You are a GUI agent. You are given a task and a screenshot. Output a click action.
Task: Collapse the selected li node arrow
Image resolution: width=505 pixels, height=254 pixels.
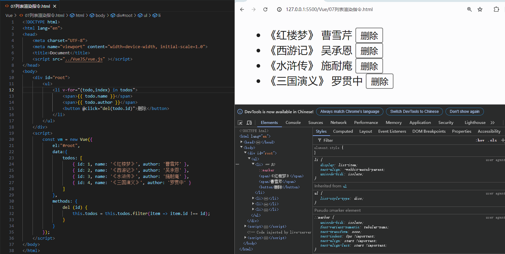[x=253, y=165]
